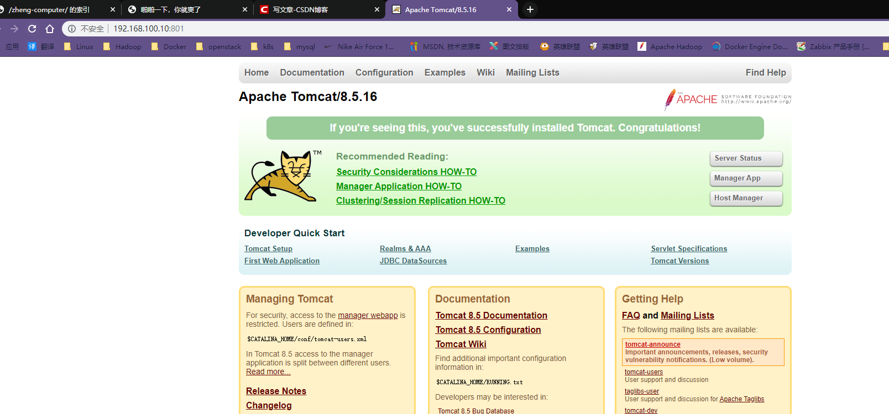Click the Apache Software Foundation logo
This screenshot has width=889, height=414.
coord(728,99)
